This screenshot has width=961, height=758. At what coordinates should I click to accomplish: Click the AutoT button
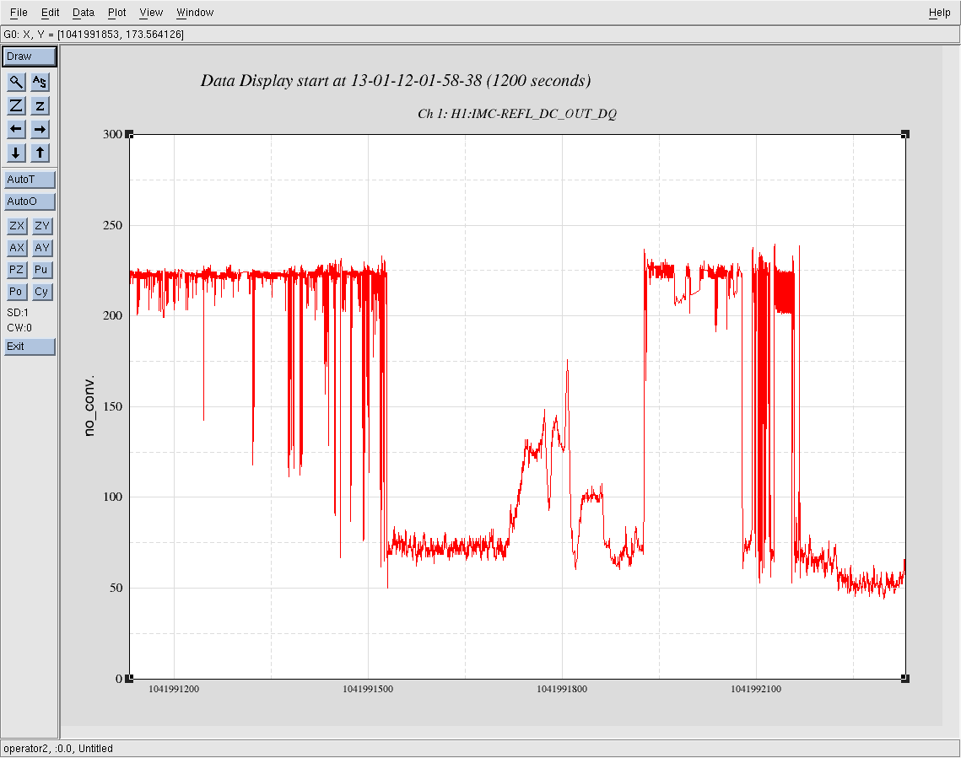point(30,180)
